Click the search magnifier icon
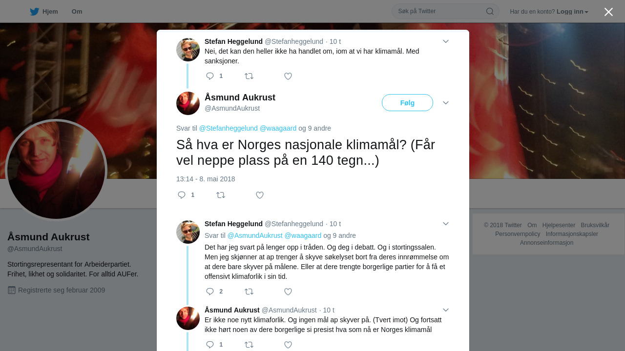Screen dimensions: 625x351 click(490, 11)
